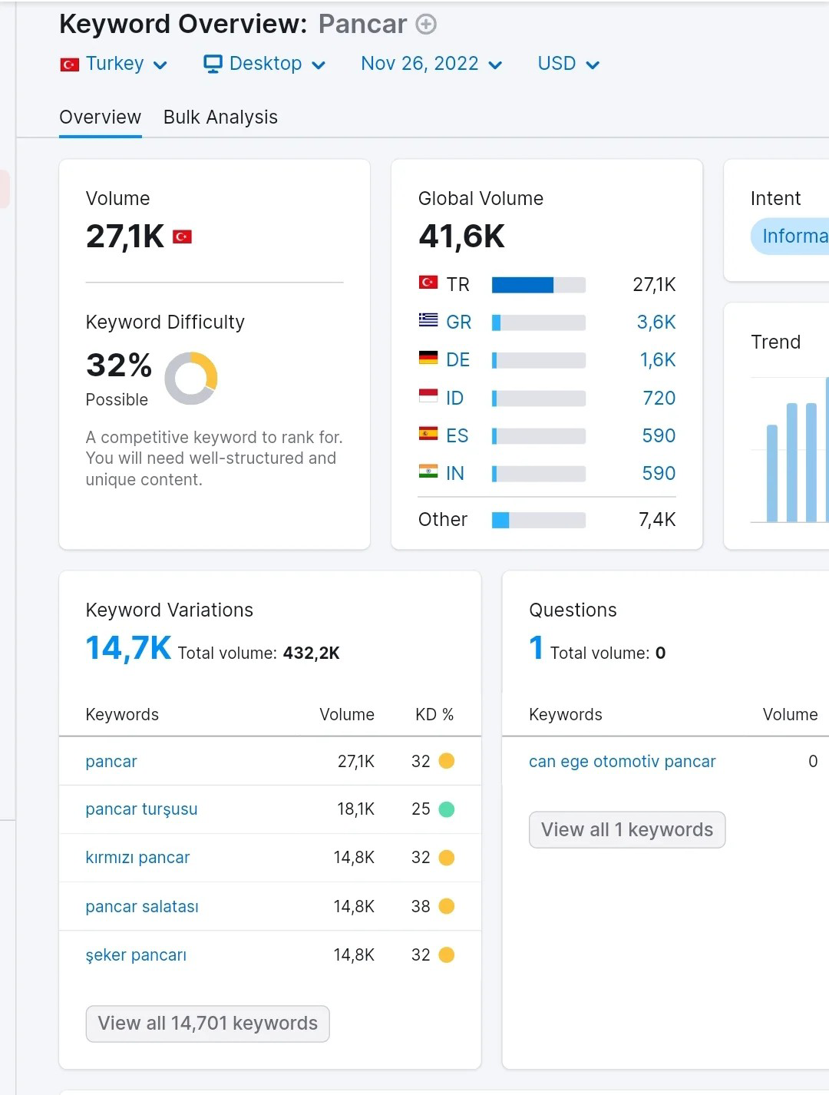
Task: Open the can ege otomotiv pancar link
Action: click(622, 762)
